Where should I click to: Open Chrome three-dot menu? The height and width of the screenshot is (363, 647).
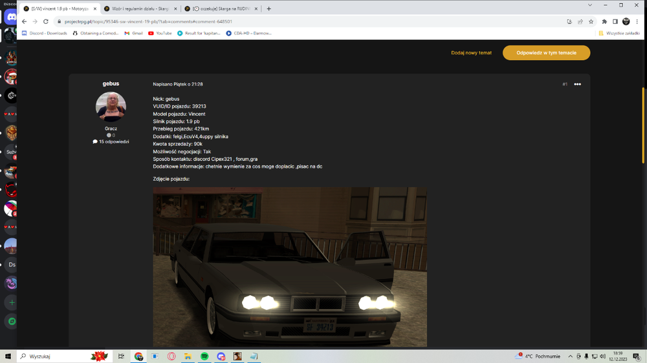pos(637,21)
